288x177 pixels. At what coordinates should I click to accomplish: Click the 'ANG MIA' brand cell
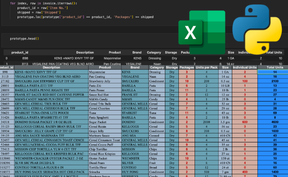tap(135, 136)
